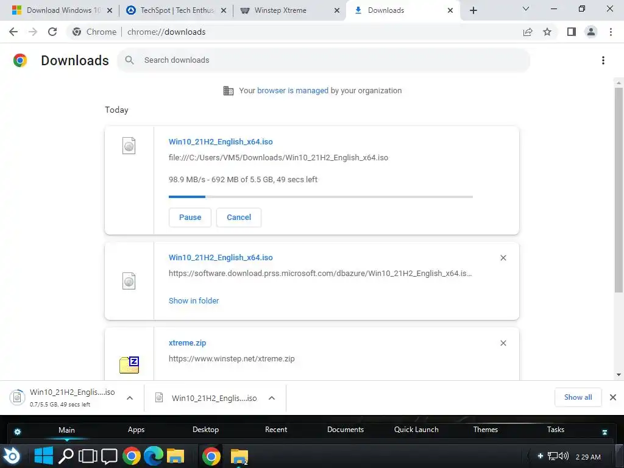Click the network icon in system tray
Viewport: 624px width, 468px height.
(x=552, y=456)
